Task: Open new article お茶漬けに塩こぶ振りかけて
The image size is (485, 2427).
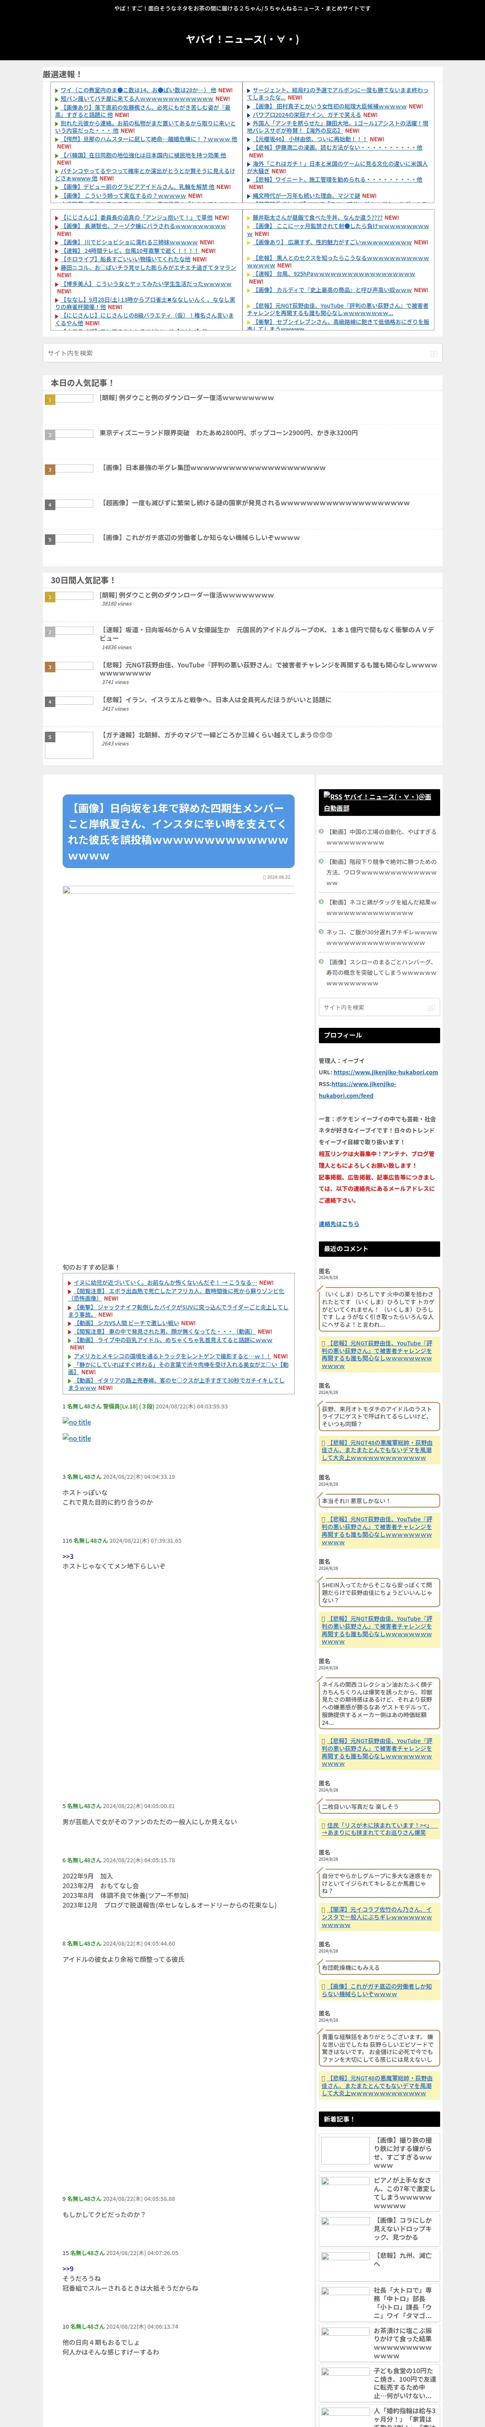Action: coord(403,2343)
